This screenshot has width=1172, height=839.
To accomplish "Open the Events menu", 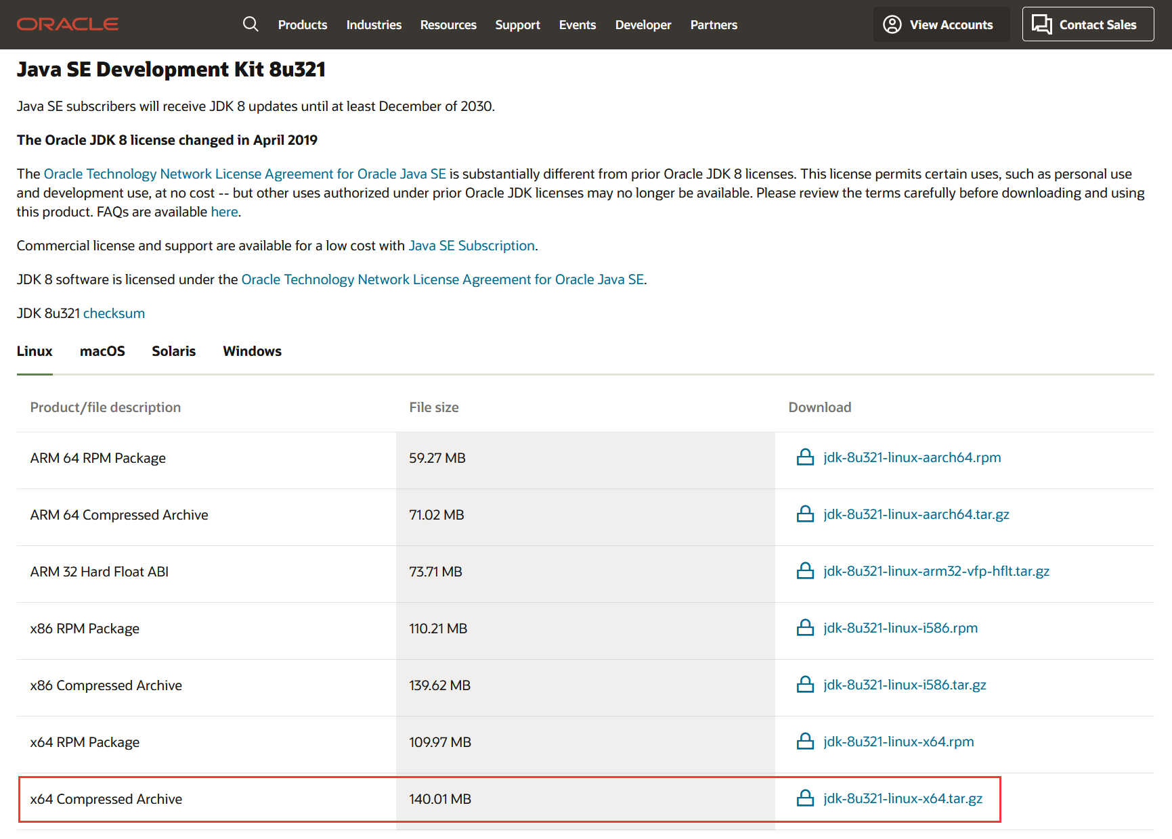I will [578, 25].
